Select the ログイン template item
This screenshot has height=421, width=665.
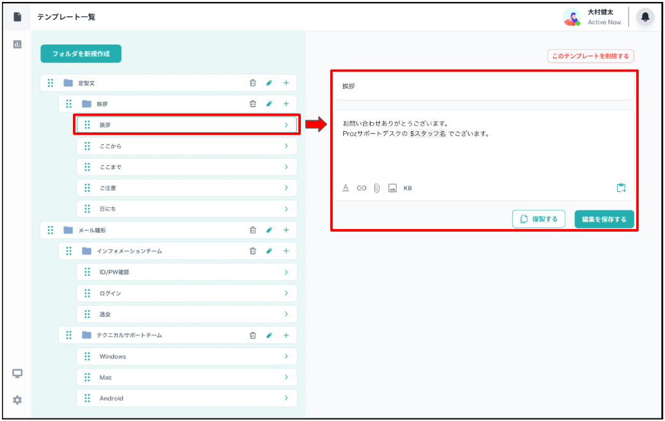point(186,294)
